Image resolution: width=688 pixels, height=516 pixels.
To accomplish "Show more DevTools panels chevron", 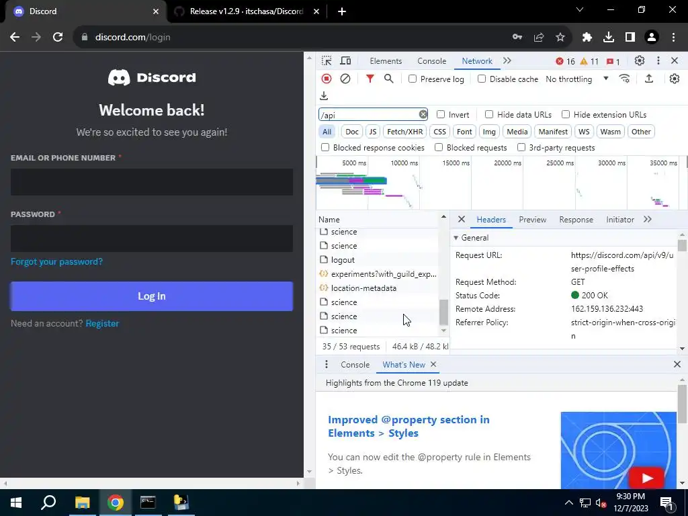I will click(507, 61).
